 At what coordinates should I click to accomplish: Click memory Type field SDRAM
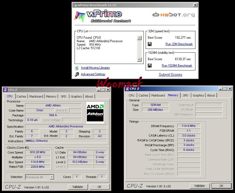(155, 105)
